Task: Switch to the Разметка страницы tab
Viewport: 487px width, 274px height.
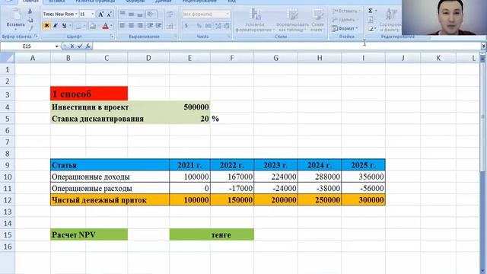Action: click(95, 2)
